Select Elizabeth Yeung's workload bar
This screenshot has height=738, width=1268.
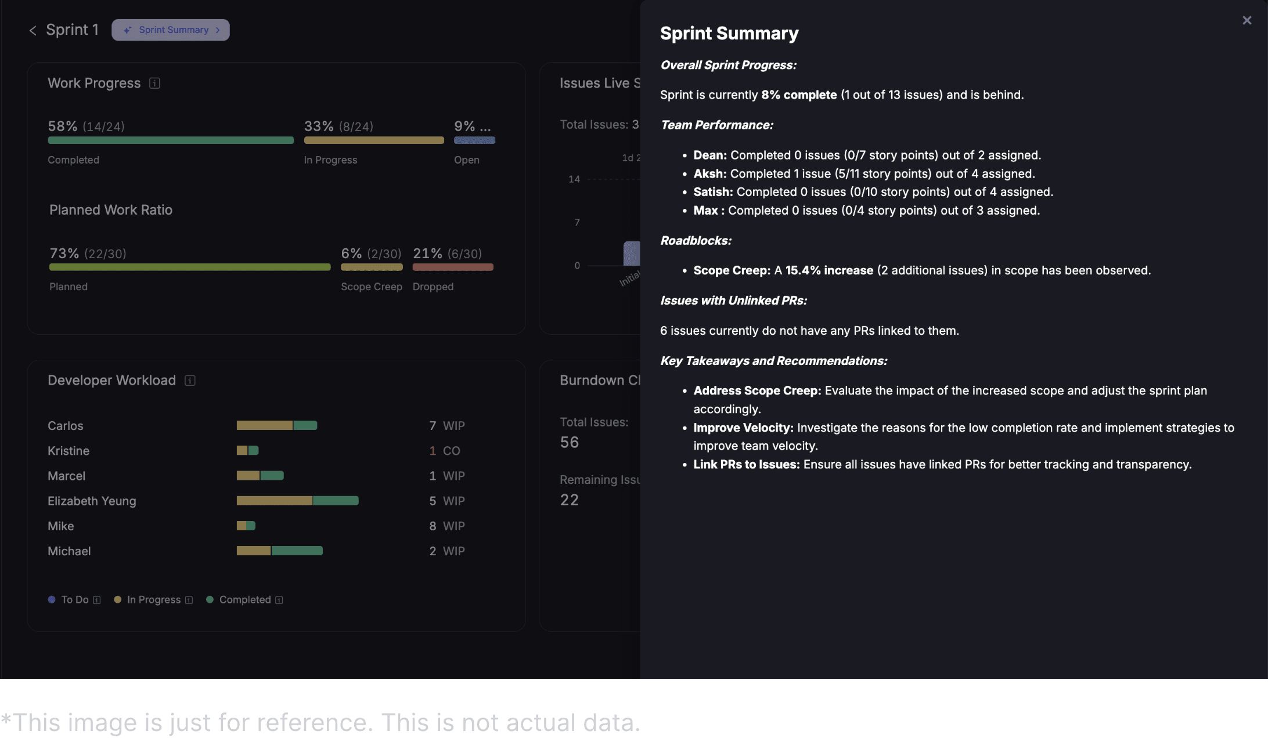tap(297, 501)
